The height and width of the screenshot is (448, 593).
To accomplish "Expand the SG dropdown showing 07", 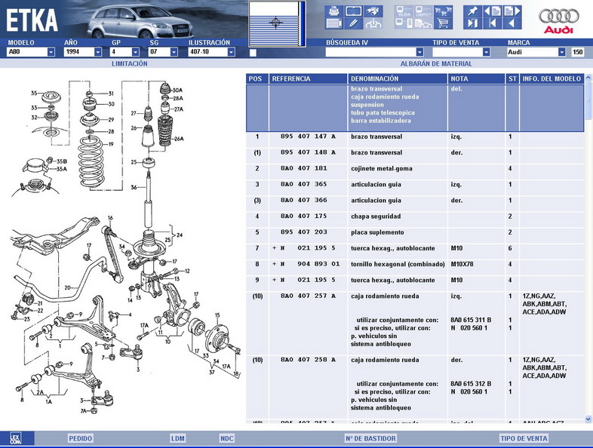I will pos(163,52).
